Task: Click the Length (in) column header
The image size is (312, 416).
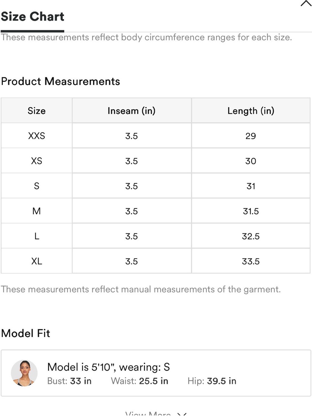Action: tap(251, 111)
